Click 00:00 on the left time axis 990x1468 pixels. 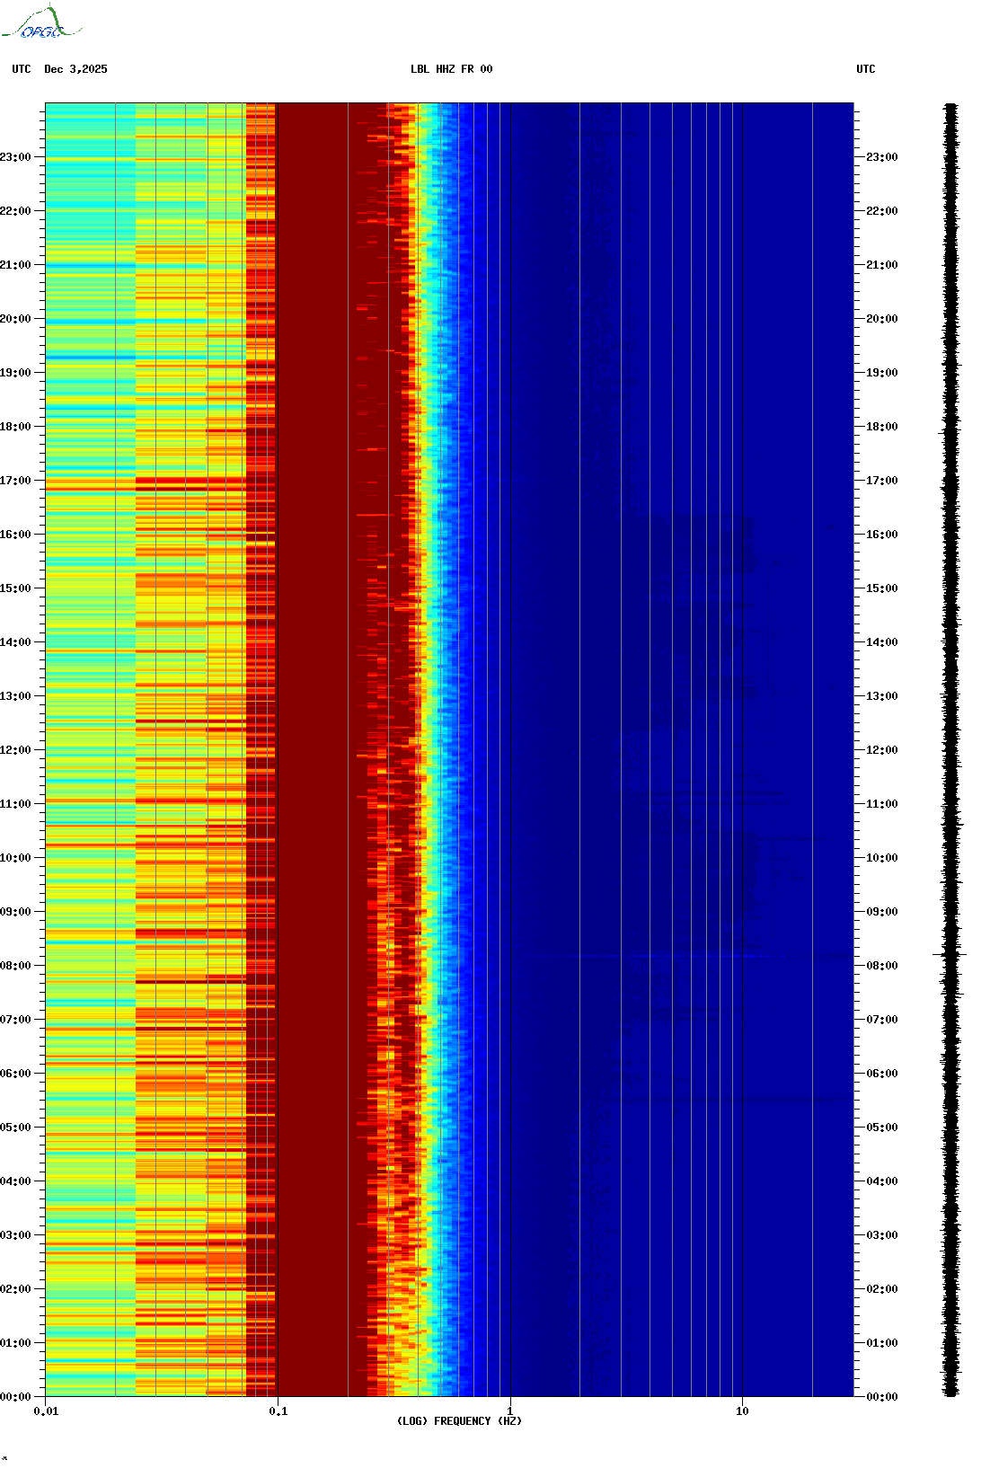(15, 1397)
